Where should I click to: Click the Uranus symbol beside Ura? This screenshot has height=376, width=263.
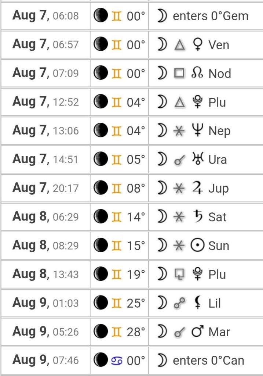tap(198, 159)
